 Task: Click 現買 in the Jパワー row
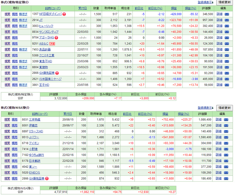point(7,137)
